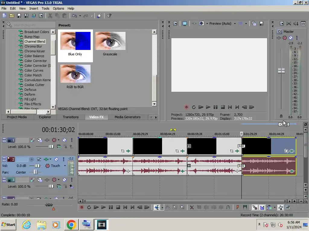Switch to the Media Generators tab
This screenshot has width=309, height=231.
(x=128, y=117)
